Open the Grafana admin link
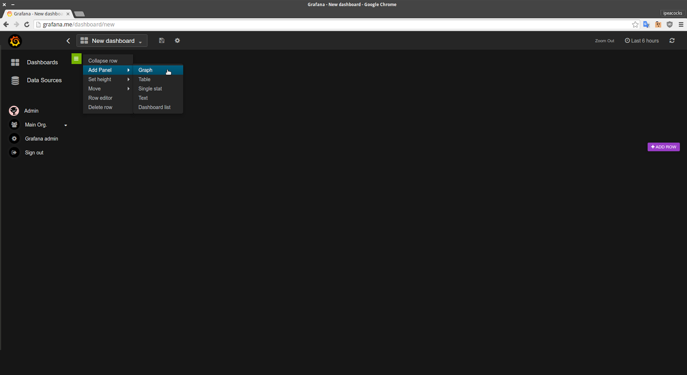The image size is (687, 375). (41, 139)
